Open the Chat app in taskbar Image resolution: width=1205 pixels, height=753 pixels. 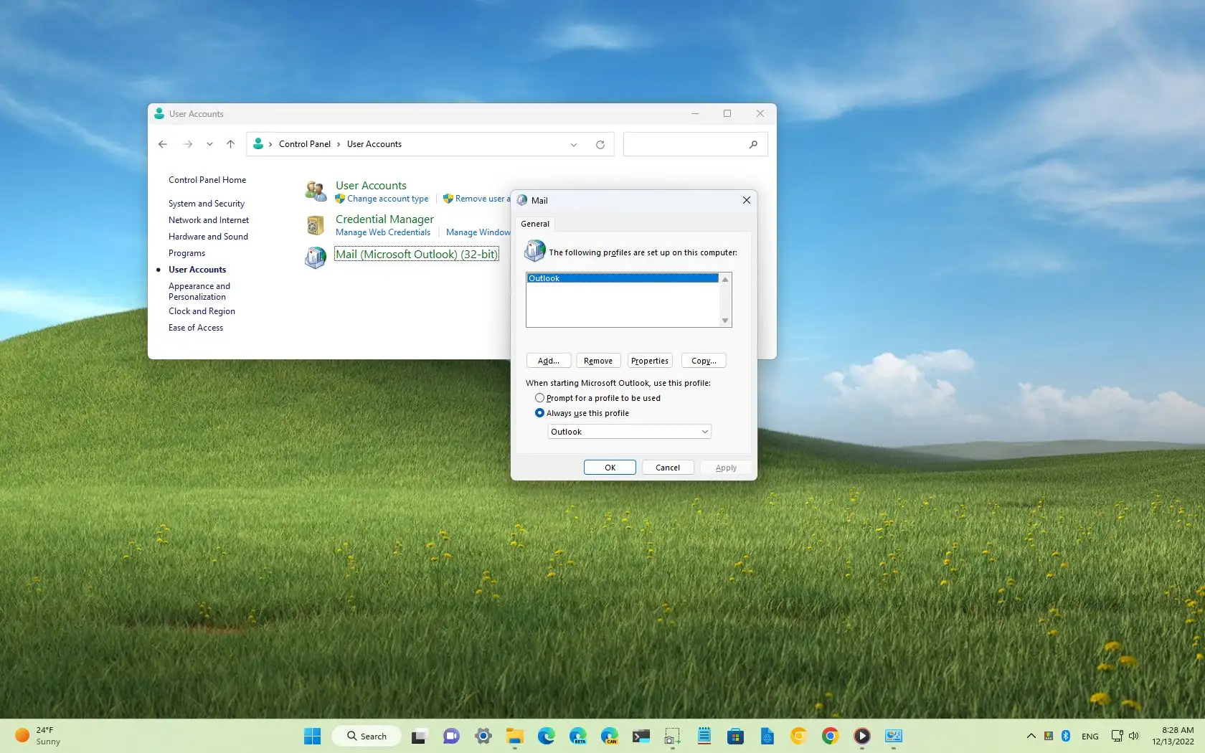click(451, 736)
